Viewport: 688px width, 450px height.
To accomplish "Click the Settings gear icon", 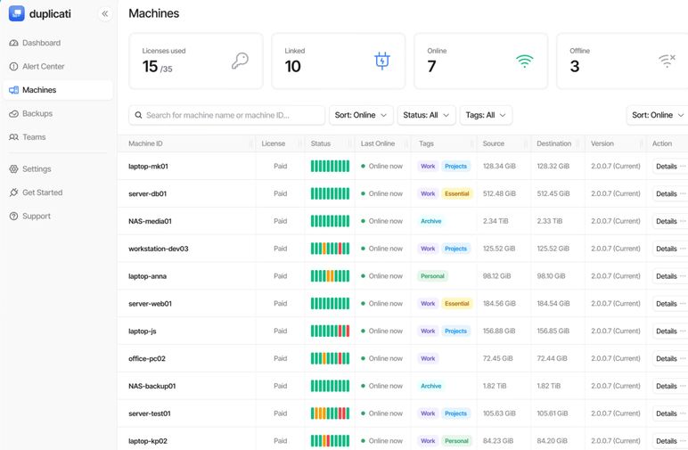I will [13, 169].
